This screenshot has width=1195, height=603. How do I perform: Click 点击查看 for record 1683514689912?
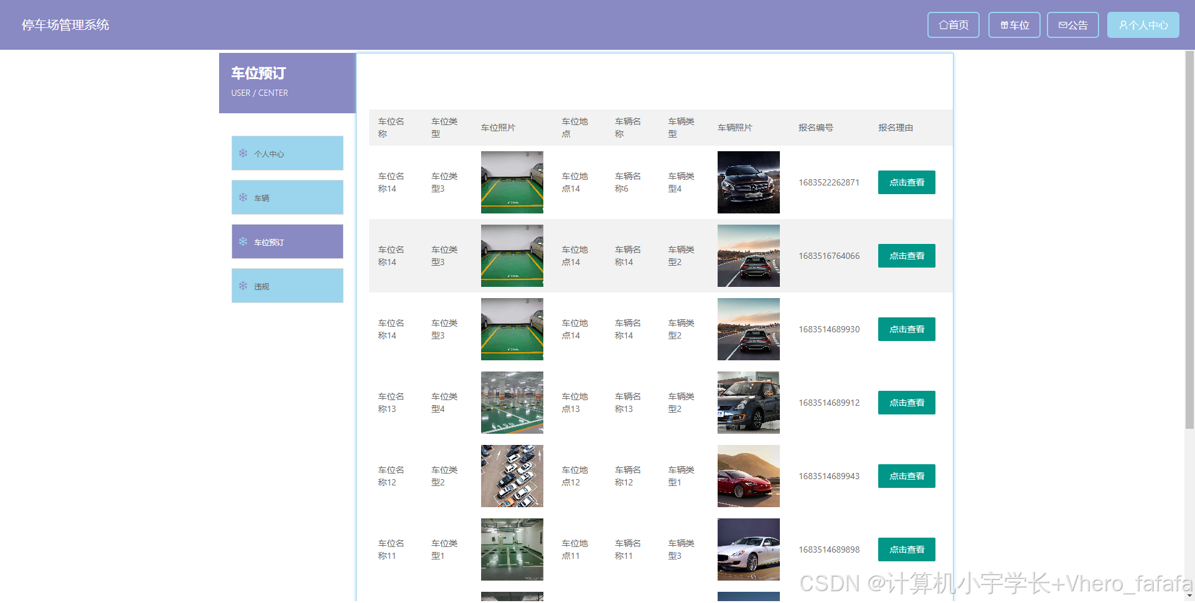pos(906,403)
